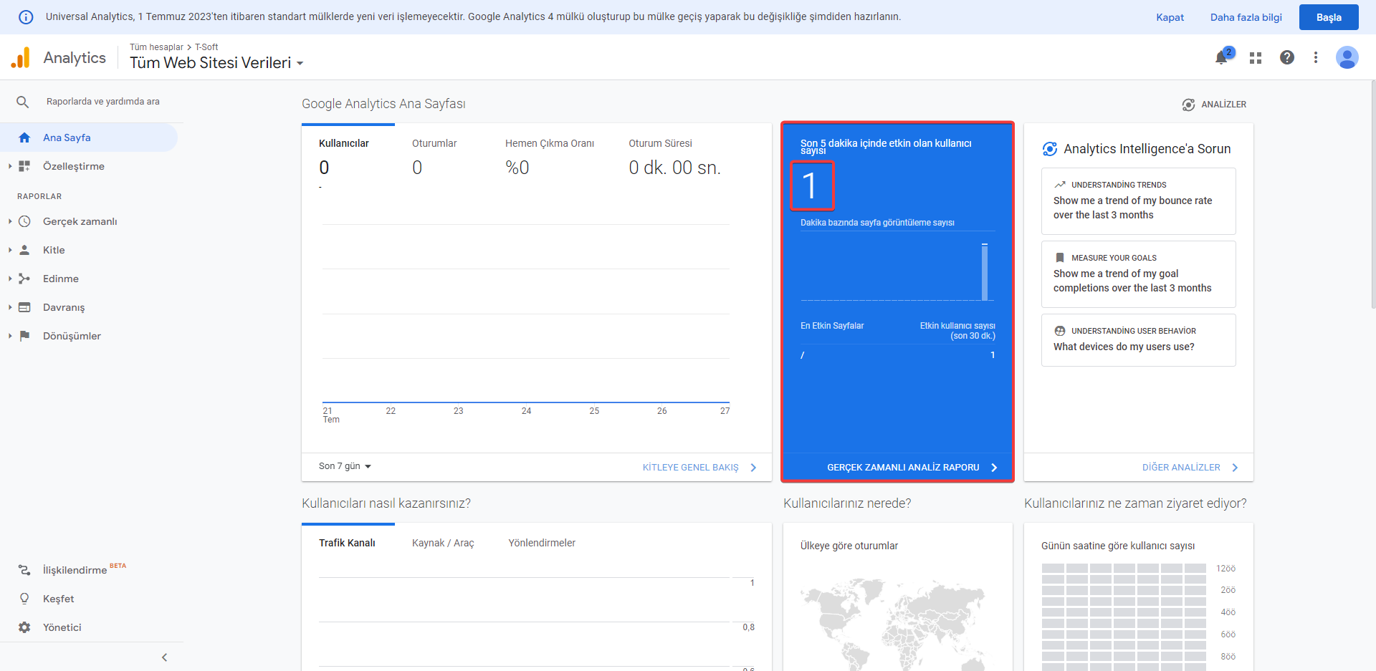Click the Google Analytics logo
This screenshot has width=1376, height=671.
pos(21,57)
